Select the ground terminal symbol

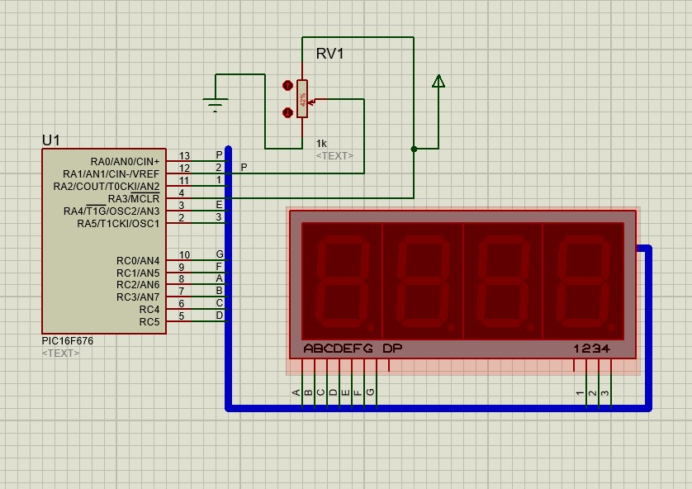point(216,105)
